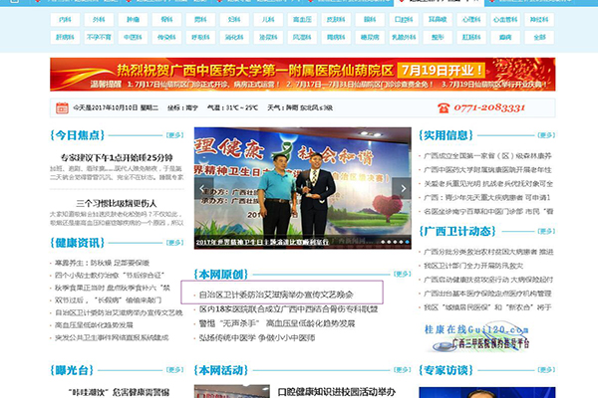
Task: Open 更多 link for 实用信息
Action: tap(546, 135)
